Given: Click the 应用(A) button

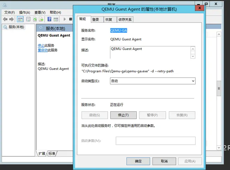Looking at the screenshot, I should click(x=190, y=161).
